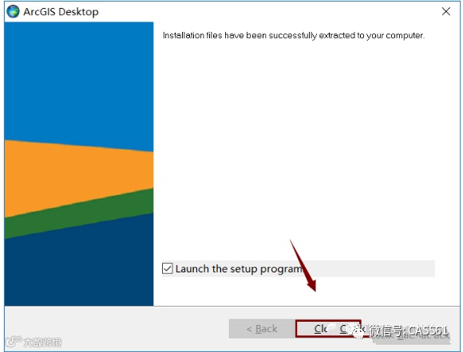Click the grey highlight right of the checkbox label
This screenshot has width=463, height=352.
pyautogui.click(x=369, y=268)
